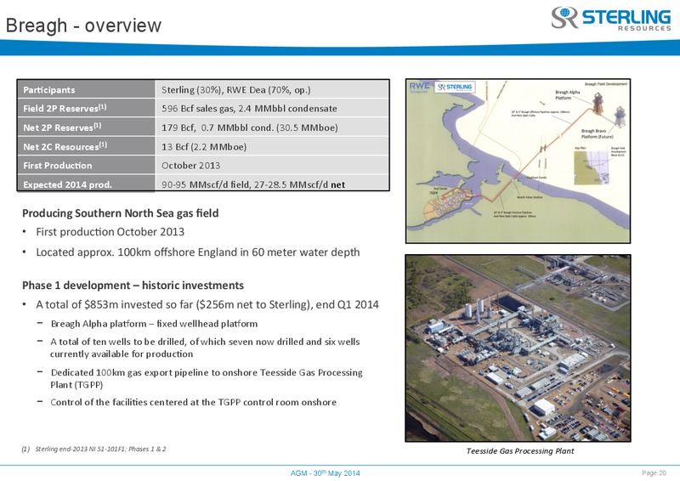
Task: Select the '13 Bcf (2.2 MMboe)' cell
Action: (x=272, y=146)
